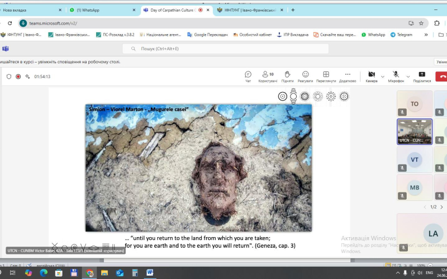
Task: Unmute the microphone
Action: [396, 76]
